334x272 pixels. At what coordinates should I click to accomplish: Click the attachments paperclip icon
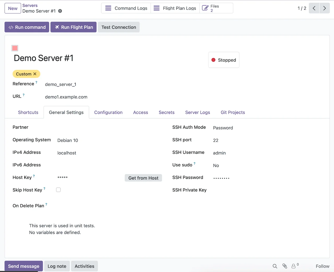click(x=284, y=266)
